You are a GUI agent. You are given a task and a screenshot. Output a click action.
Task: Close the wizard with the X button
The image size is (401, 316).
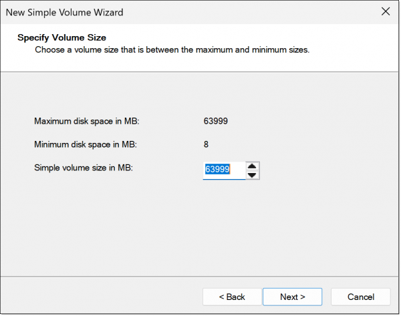pos(385,12)
